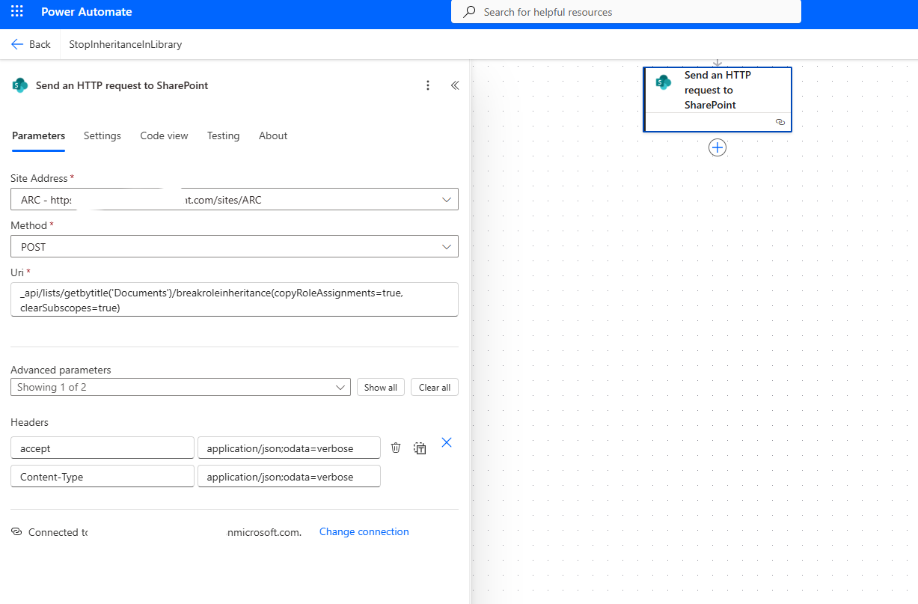Screen dimensions: 918x604
Task: Expand the Advanced parameters dropdown
Action: (341, 387)
